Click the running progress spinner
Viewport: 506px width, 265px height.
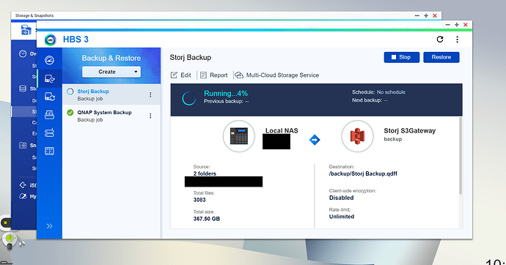coord(188,99)
